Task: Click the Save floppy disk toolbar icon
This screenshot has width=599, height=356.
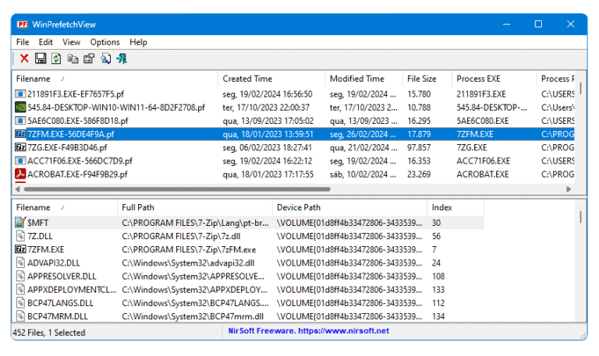Action: [x=40, y=58]
